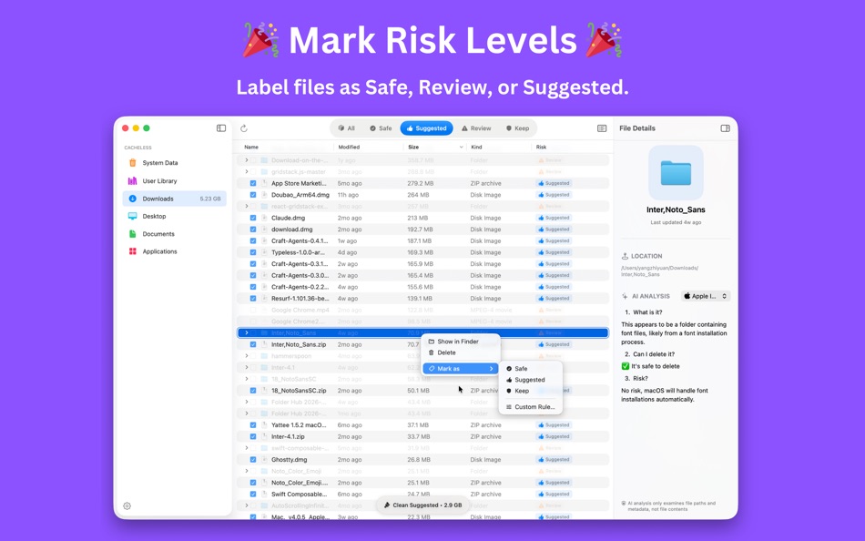Click Suggested badge on Doubao_Arm64.dmg row

(554, 195)
